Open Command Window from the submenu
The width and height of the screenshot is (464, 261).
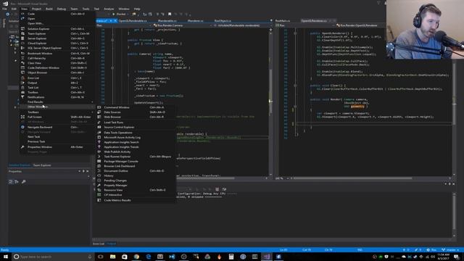[x=136, y=107]
